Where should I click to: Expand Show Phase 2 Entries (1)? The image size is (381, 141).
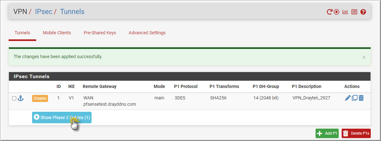click(62, 117)
